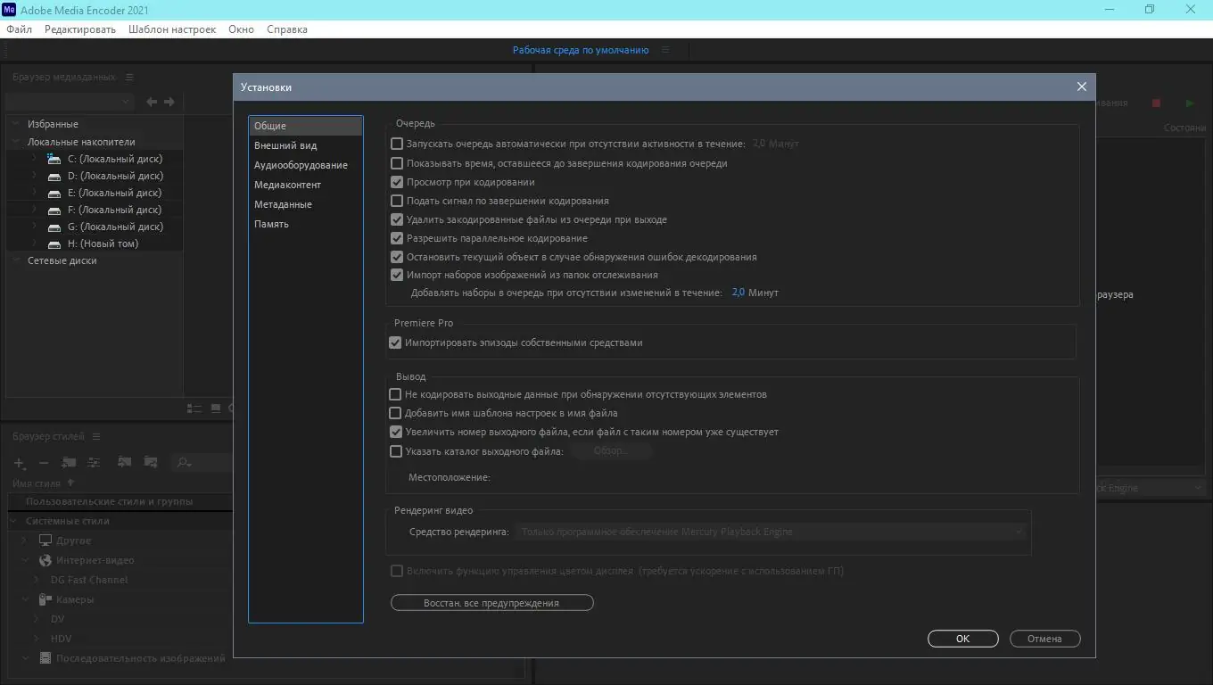Create a new preset group icon
Viewport: 1213px width, 685px height.
(69, 463)
